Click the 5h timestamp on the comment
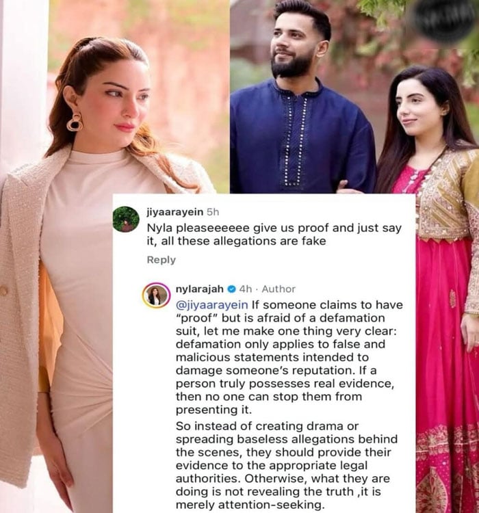The width and height of the screenshot is (479, 513). 213,212
